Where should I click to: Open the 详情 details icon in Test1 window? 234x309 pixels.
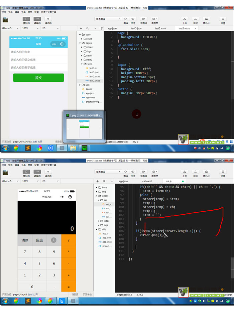click(223, 19)
